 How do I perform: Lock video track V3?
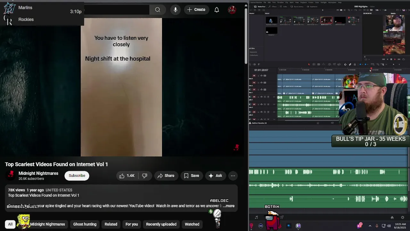click(258, 76)
